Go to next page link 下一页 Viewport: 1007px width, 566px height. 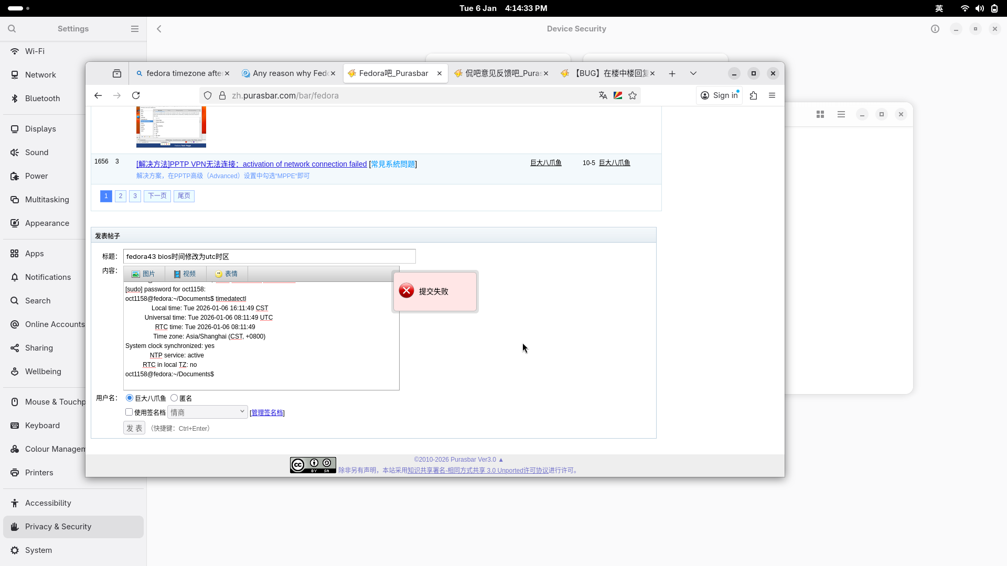[x=157, y=196]
